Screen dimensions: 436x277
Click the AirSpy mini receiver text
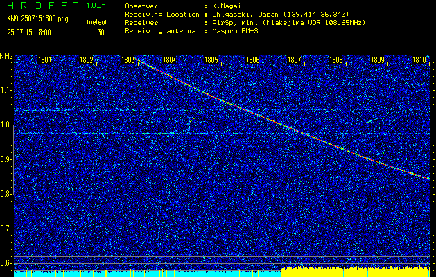pyautogui.click(x=288, y=23)
